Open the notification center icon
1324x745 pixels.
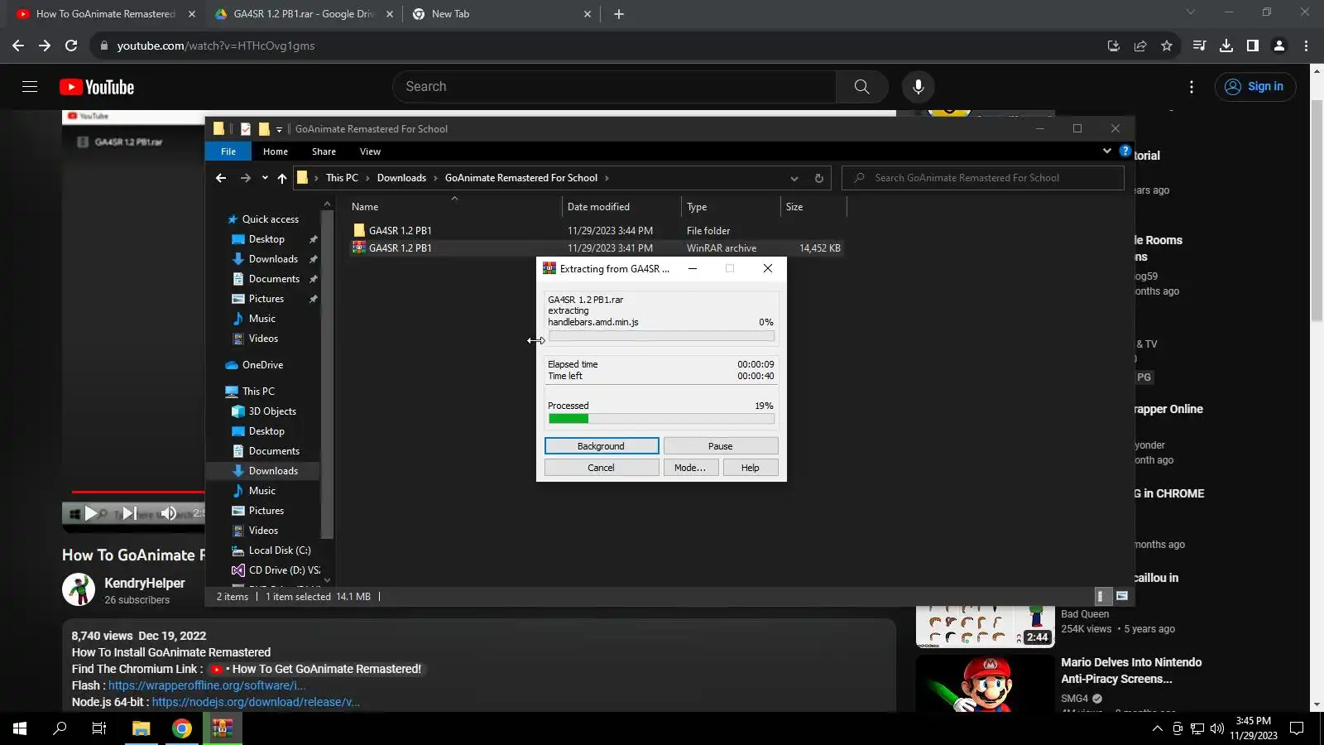(1297, 728)
